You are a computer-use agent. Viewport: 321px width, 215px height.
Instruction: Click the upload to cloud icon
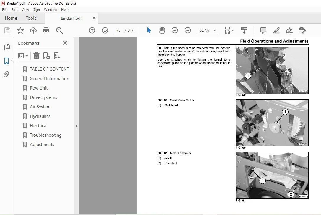33,30
